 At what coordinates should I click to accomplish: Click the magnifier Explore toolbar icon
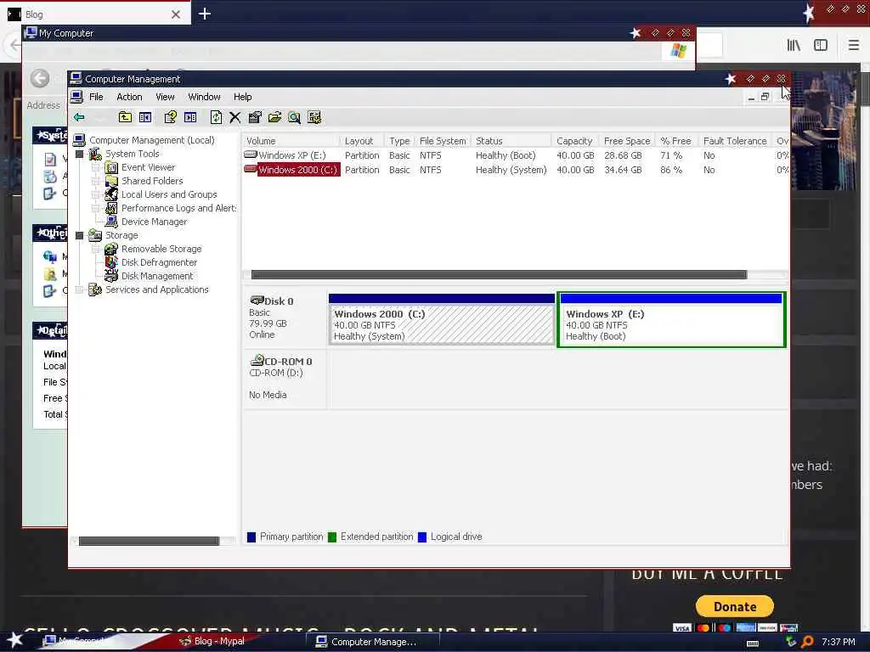(294, 117)
